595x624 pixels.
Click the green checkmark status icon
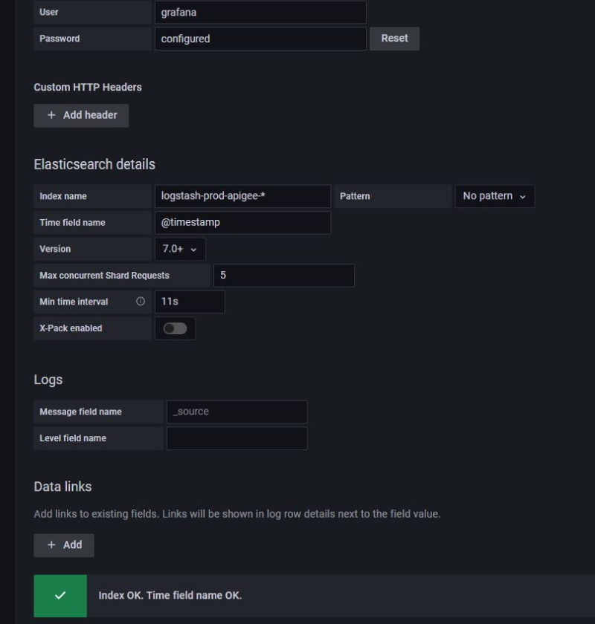click(59, 597)
